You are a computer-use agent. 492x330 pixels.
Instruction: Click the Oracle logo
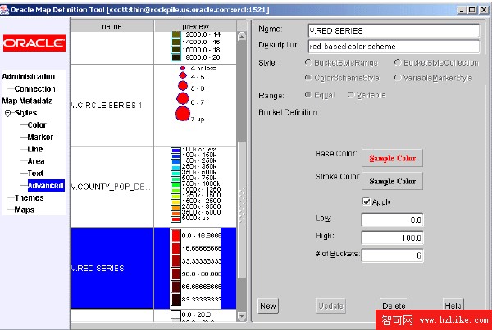click(x=34, y=43)
